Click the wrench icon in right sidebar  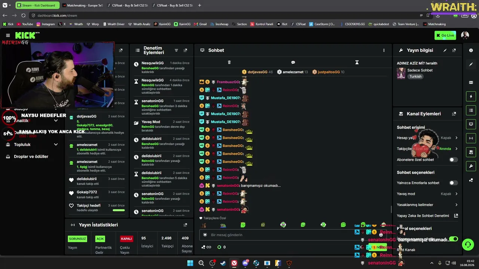471,166
